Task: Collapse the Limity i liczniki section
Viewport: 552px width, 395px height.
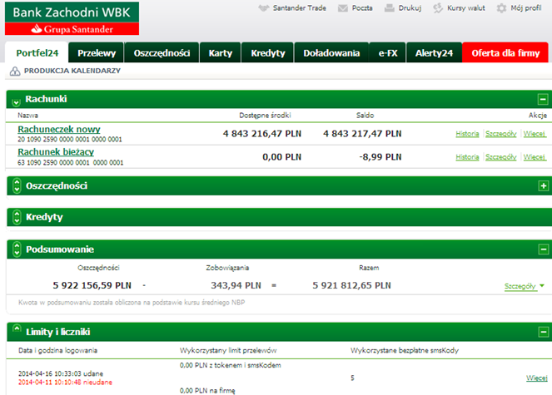Action: point(543,332)
